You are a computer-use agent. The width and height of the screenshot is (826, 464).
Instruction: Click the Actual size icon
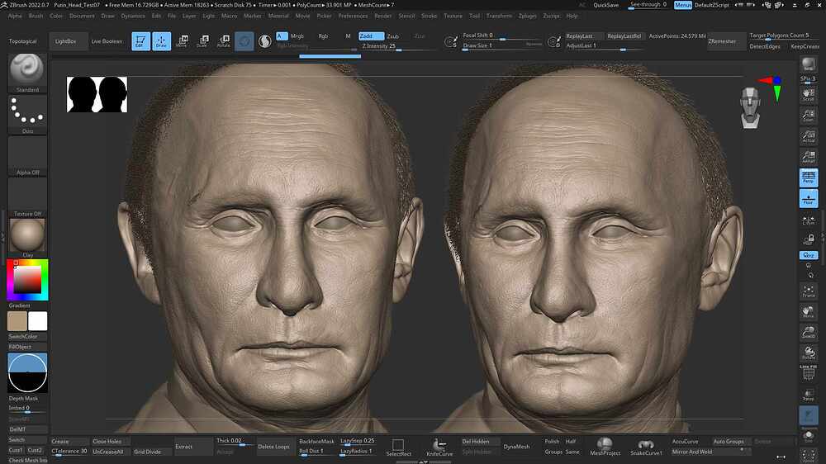(808, 136)
